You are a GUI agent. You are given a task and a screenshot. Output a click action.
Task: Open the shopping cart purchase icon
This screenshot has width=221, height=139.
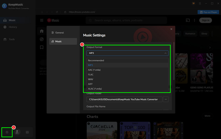point(194,3)
